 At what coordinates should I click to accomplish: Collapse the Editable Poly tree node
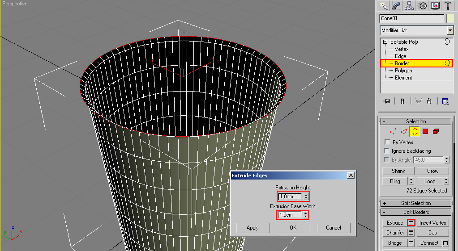point(385,42)
